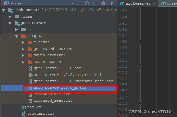Select the proguard_seed.txt text file
The width and height of the screenshot is (177, 117).
[50, 101]
